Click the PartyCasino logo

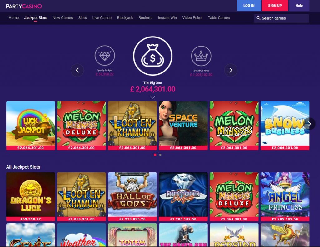click(x=24, y=6)
